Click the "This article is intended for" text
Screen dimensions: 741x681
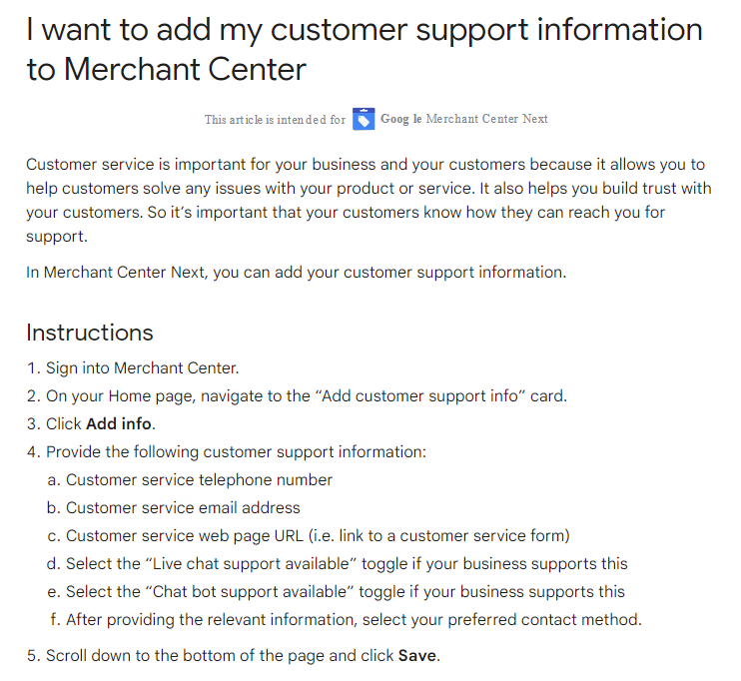pyautogui.click(x=275, y=120)
